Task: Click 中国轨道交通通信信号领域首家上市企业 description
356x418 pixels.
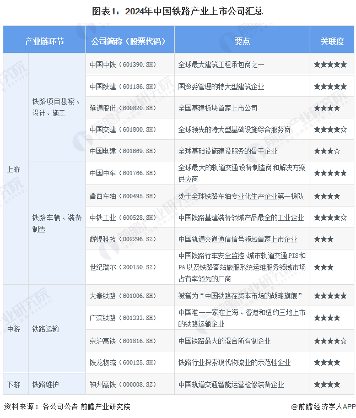Action: coord(238,239)
